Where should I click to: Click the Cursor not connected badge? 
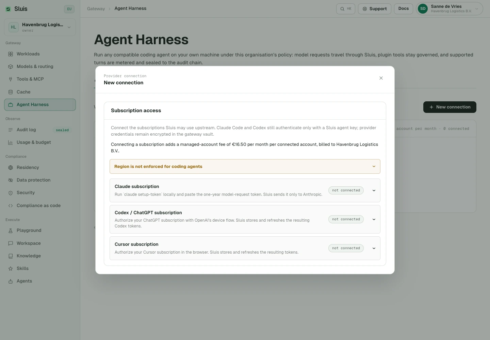346,248
